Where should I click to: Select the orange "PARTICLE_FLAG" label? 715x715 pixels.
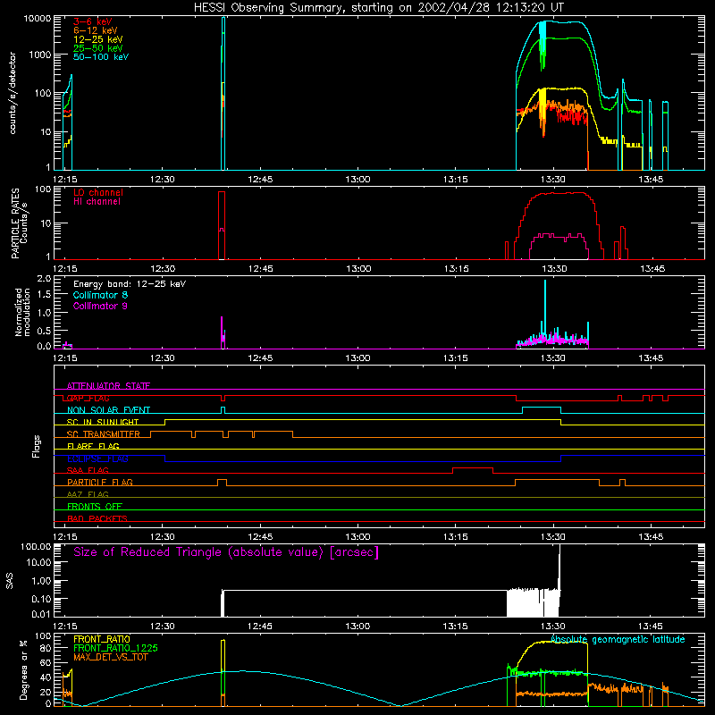point(100,482)
